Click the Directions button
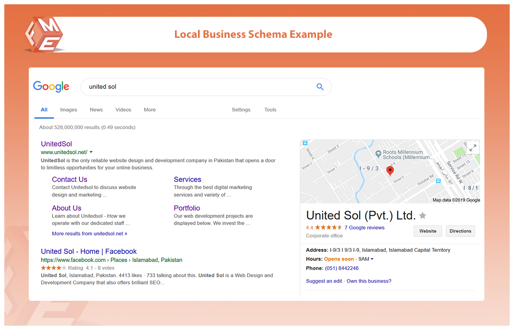Viewport: 514px width, 330px height. coord(460,231)
